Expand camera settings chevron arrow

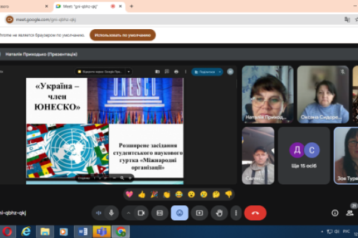(x=128, y=212)
